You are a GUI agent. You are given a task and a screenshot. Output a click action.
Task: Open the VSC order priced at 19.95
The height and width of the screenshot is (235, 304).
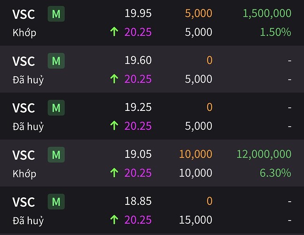(152, 23)
